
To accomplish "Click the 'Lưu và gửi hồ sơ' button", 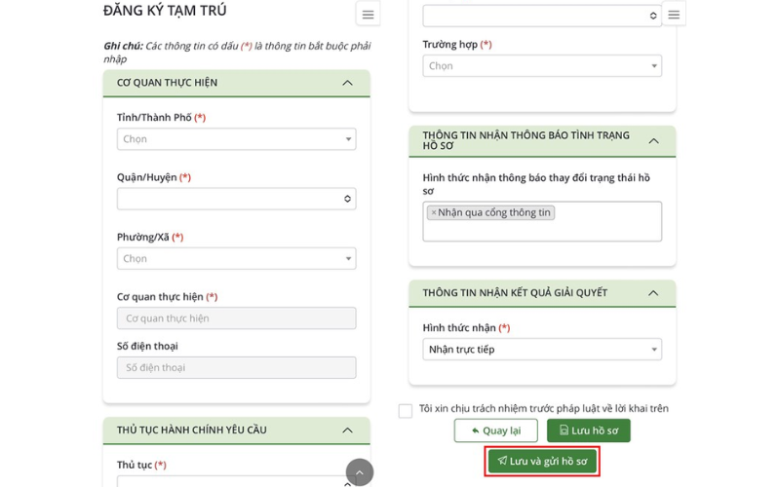I will pyautogui.click(x=541, y=462).
